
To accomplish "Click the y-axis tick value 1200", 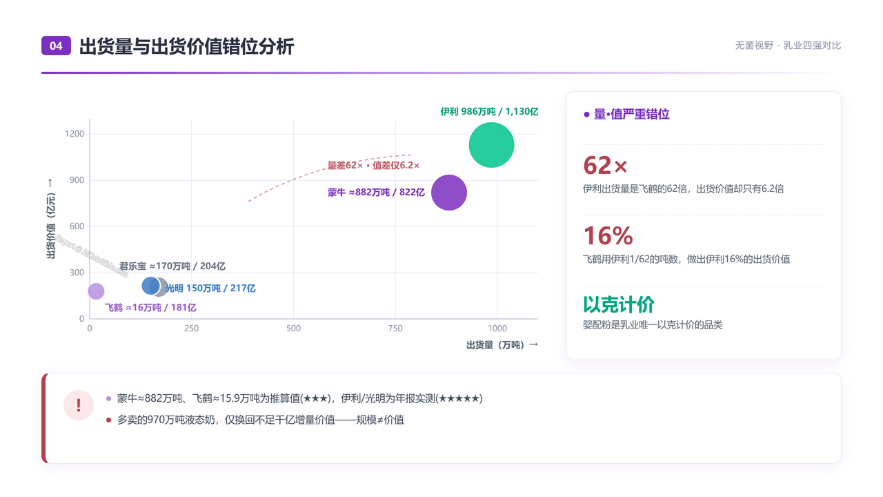I will [x=76, y=133].
